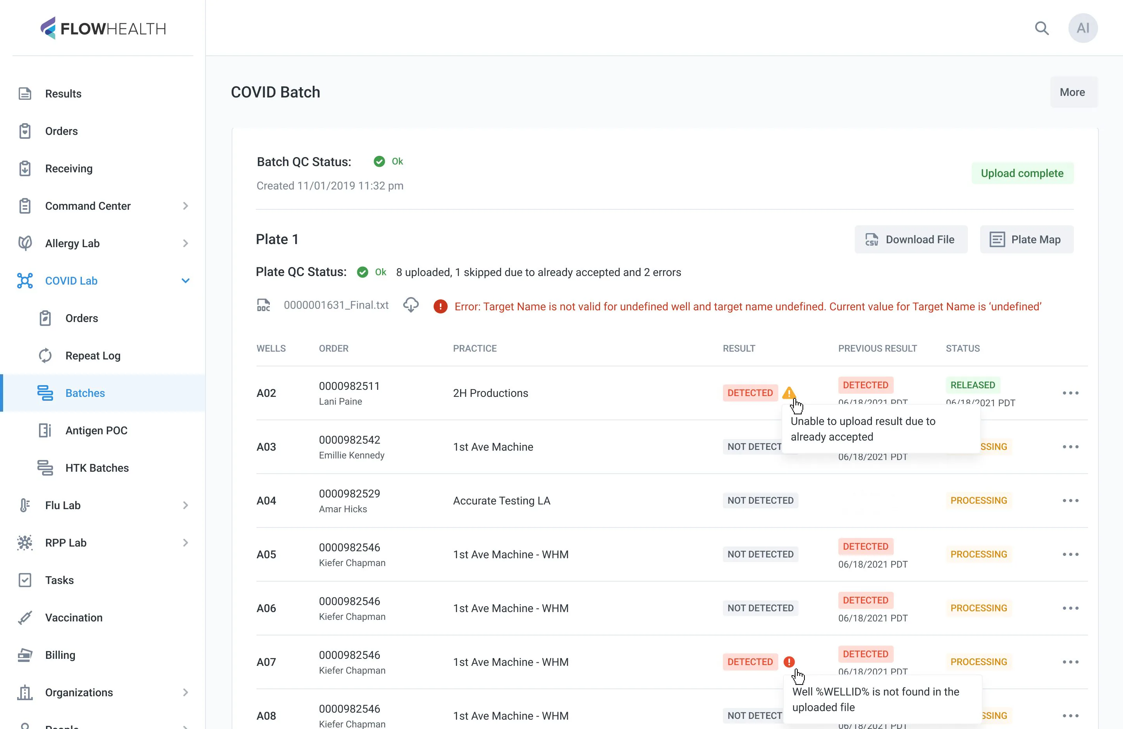Collapse the COVID Lab section chevron
Viewport: 1123px width, 729px height.
(186, 281)
